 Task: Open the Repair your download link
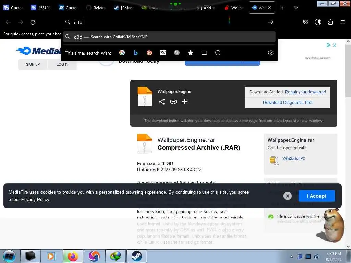[x=305, y=92]
